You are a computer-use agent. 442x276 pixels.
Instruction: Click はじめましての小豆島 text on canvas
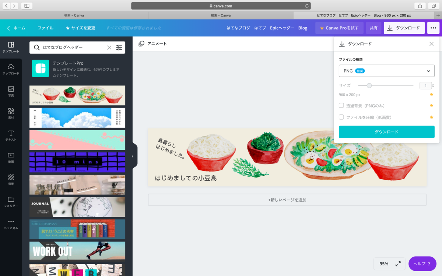(186, 178)
